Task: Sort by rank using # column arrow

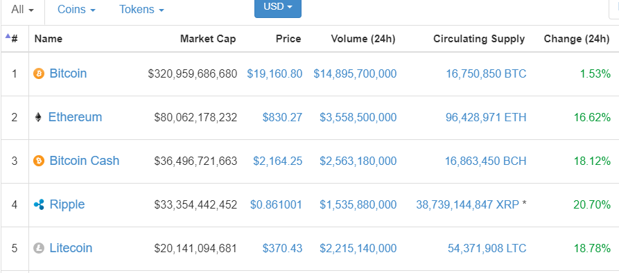Action: click(12, 38)
